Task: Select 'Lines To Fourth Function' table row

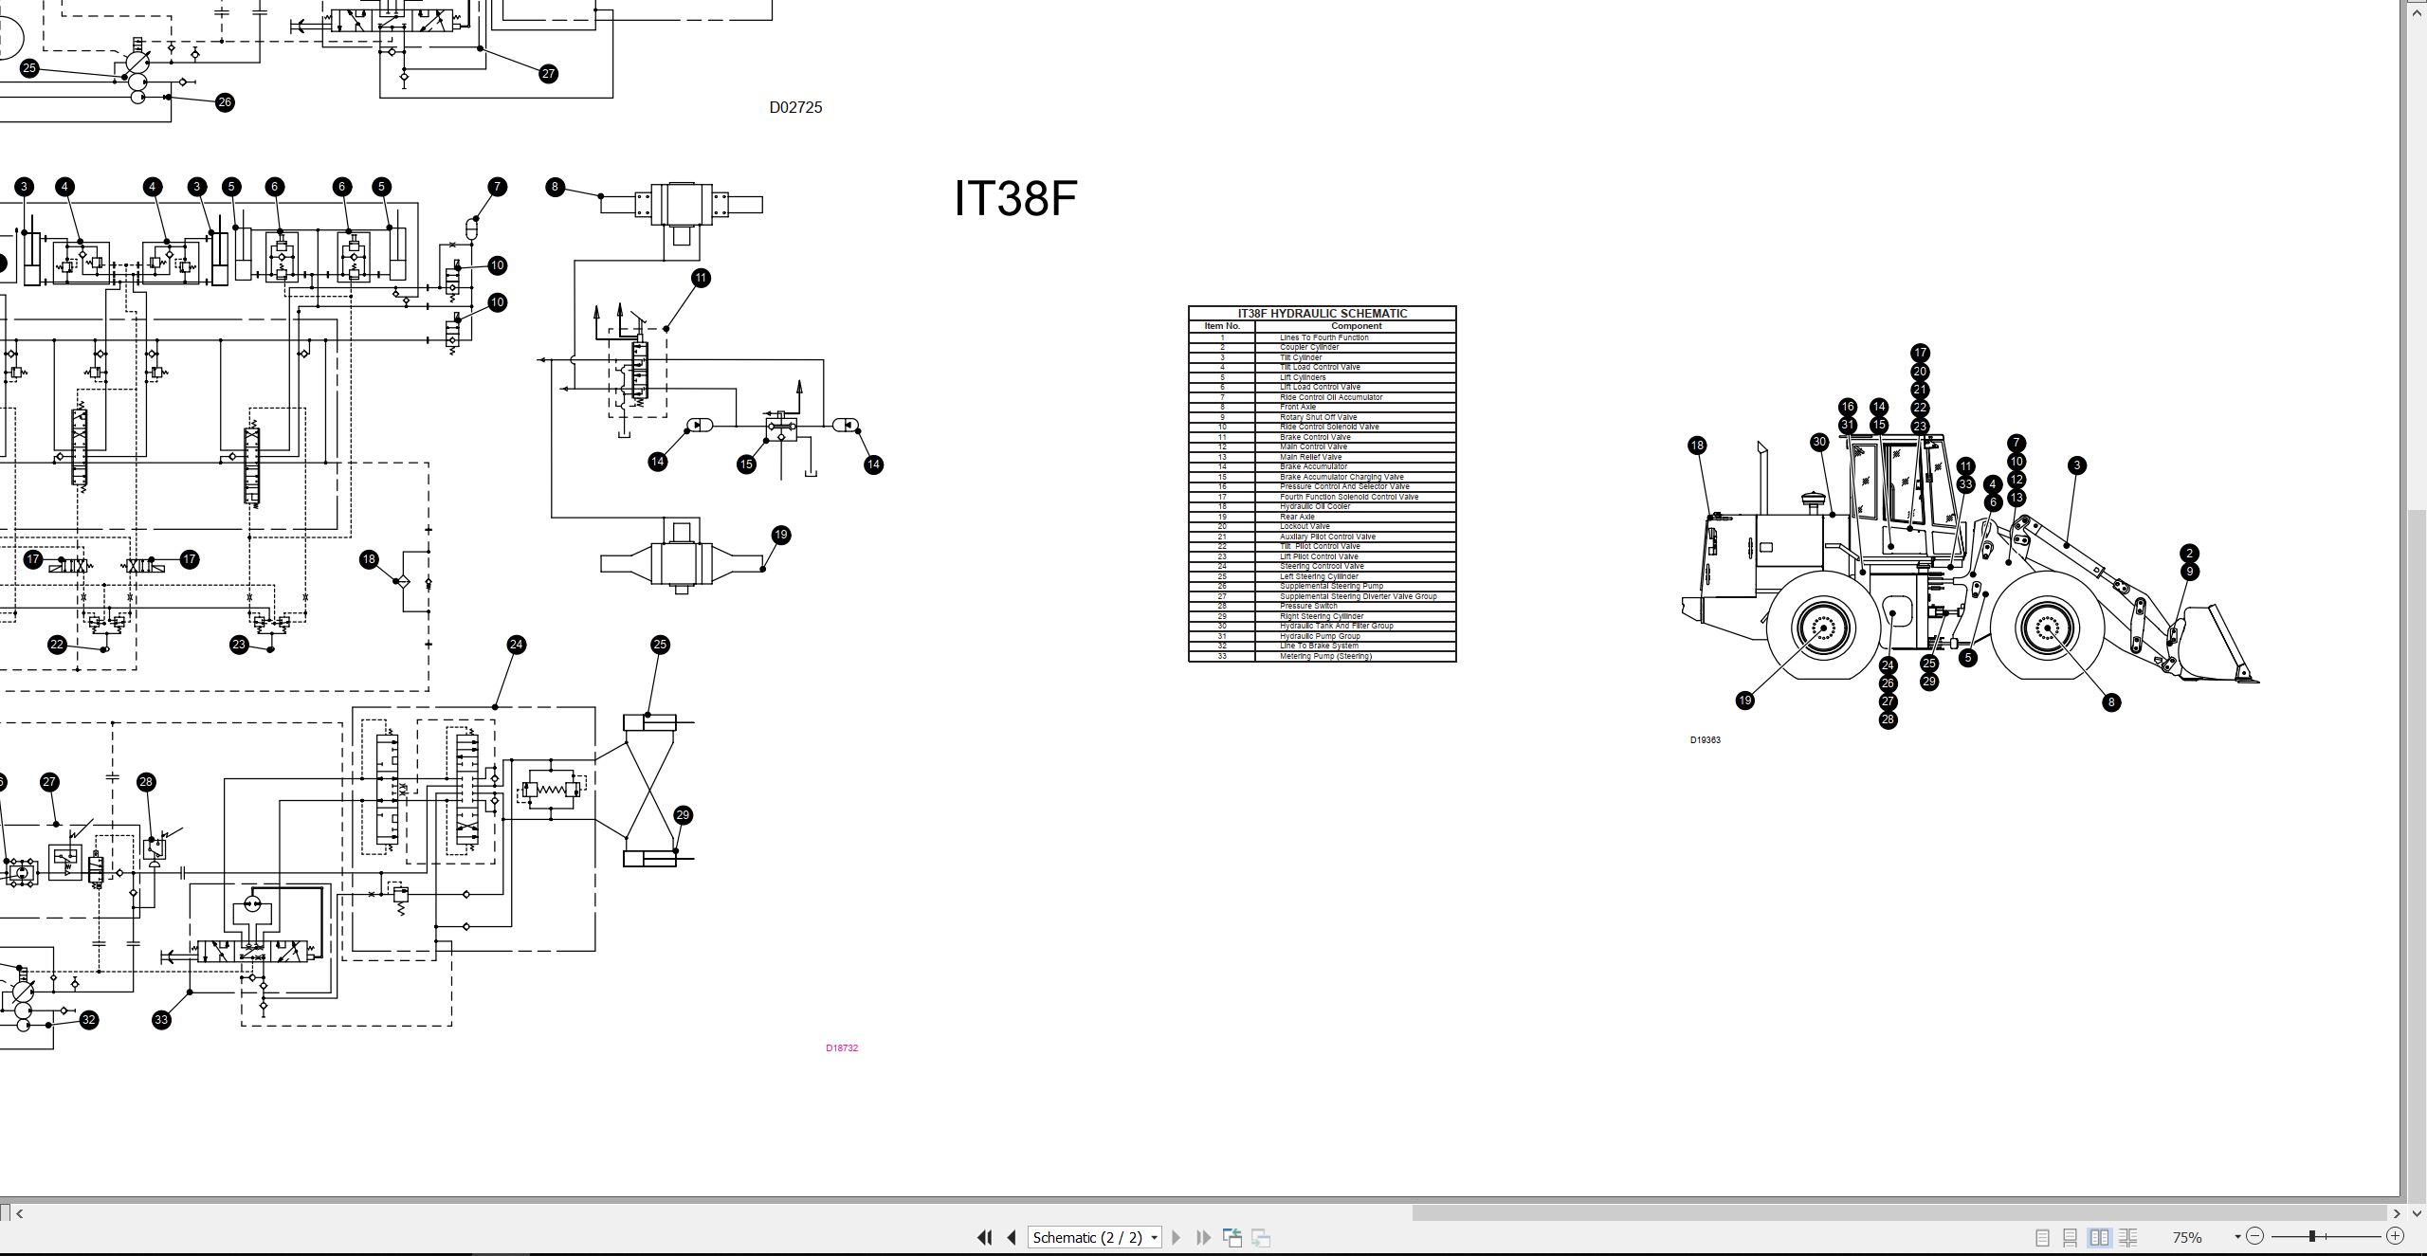Action: pos(1323,337)
